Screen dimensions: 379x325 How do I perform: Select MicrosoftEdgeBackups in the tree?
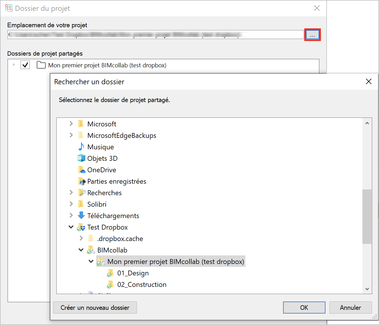point(122,136)
